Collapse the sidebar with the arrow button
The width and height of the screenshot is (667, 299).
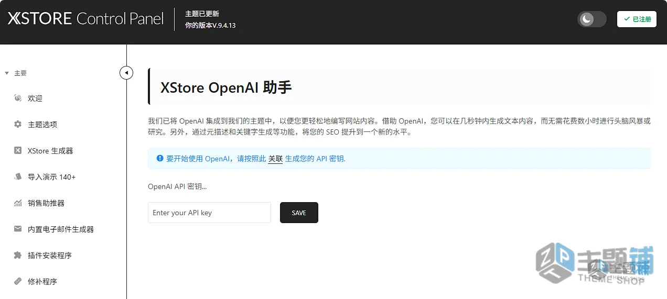126,72
